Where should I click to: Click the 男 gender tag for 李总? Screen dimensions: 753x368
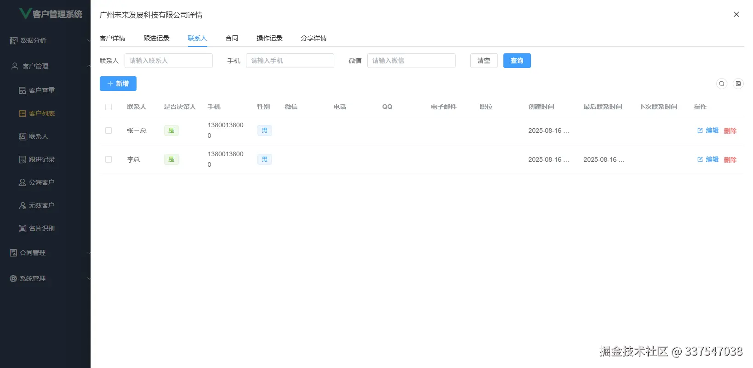click(x=265, y=159)
